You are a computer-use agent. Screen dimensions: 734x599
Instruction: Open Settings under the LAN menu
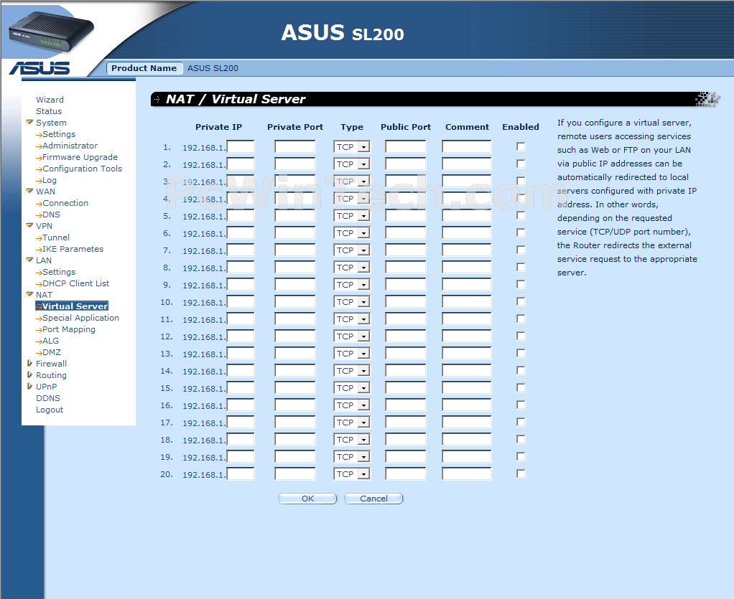(58, 272)
